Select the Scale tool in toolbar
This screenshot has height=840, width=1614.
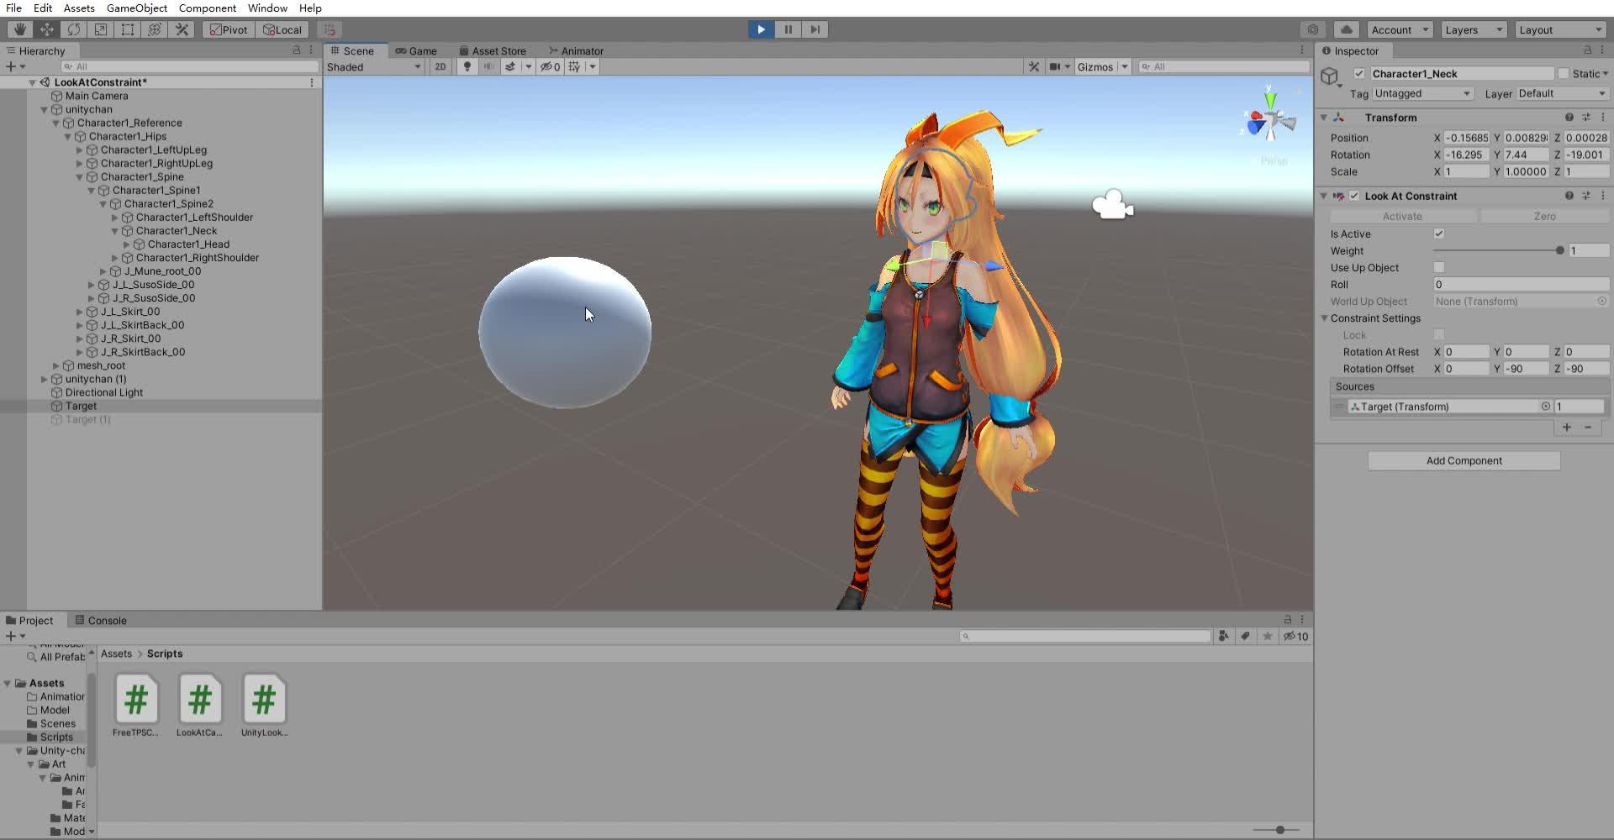[x=100, y=29]
